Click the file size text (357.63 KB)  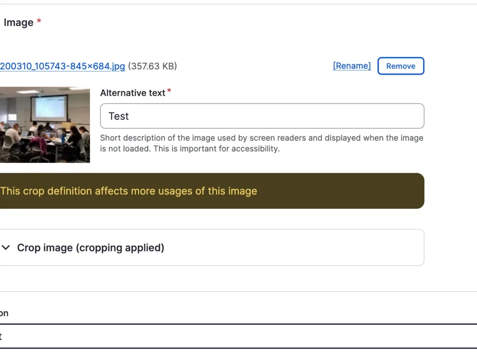click(152, 66)
